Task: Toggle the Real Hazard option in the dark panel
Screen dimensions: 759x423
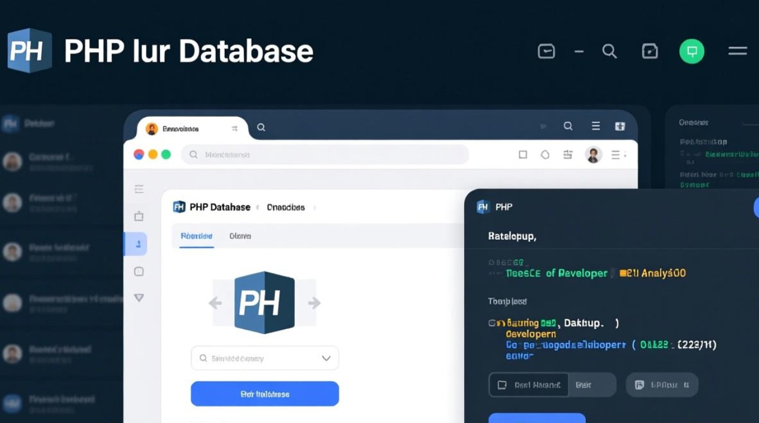Action: tap(529, 385)
